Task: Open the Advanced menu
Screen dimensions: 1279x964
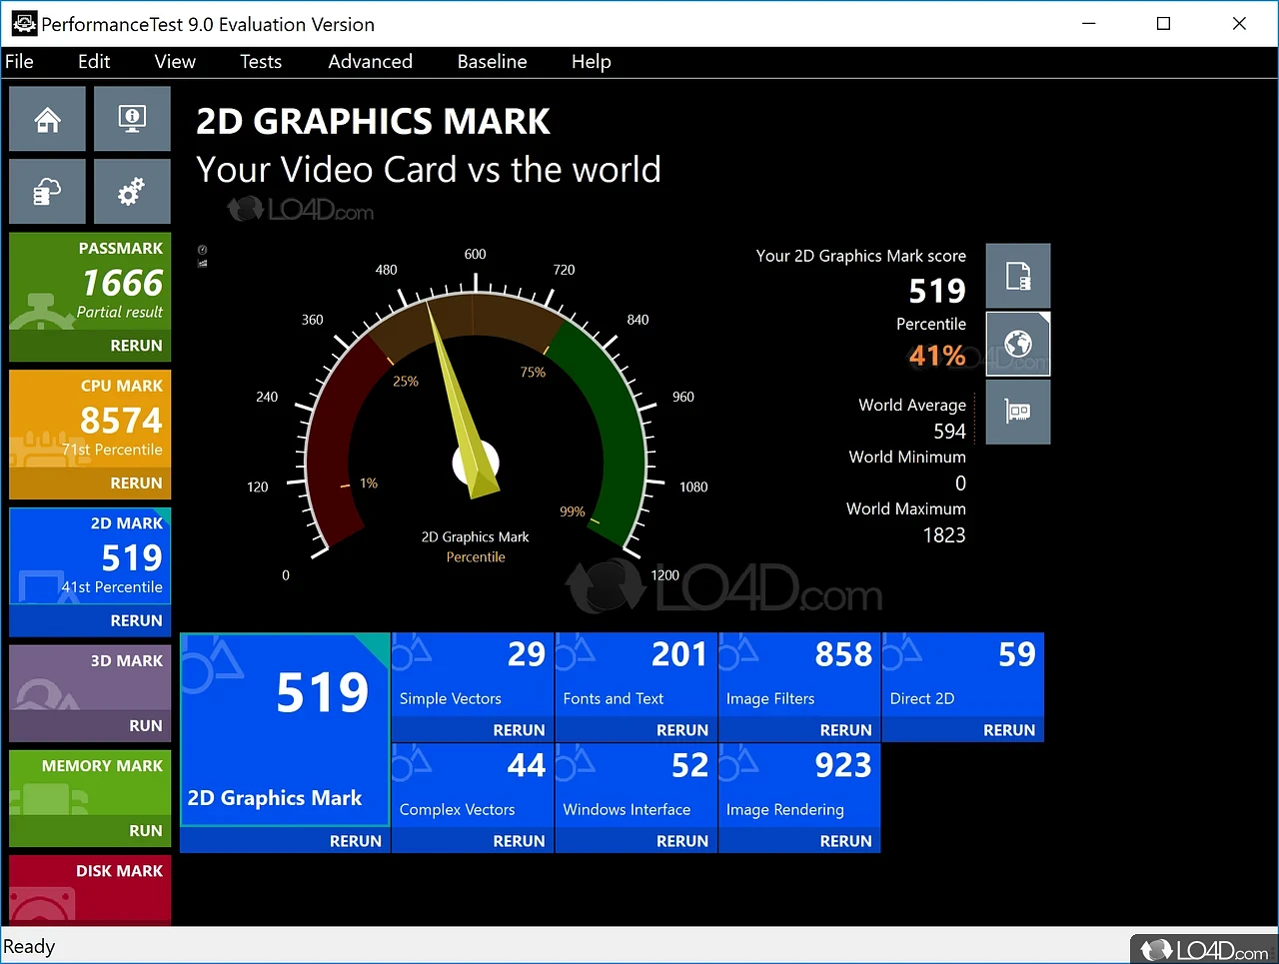Action: [370, 62]
